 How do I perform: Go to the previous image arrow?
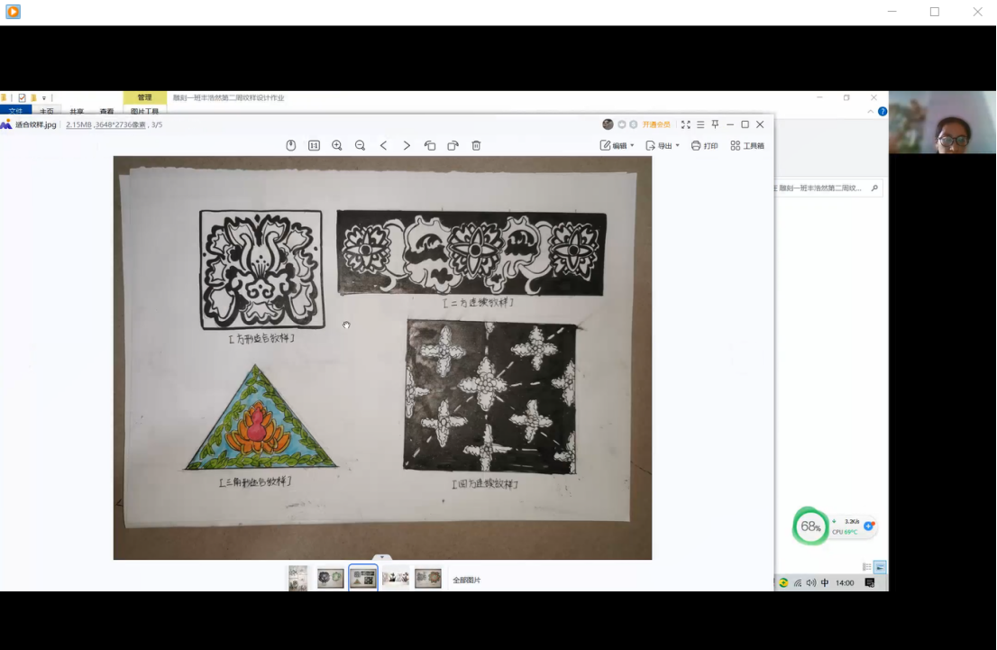pos(383,145)
